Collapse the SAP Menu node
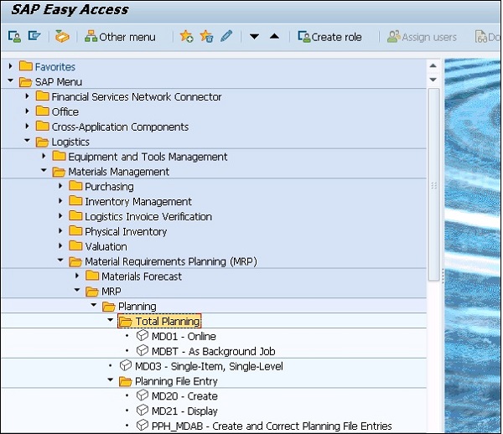Image resolution: width=503 pixels, height=434 pixels. coord(11,80)
